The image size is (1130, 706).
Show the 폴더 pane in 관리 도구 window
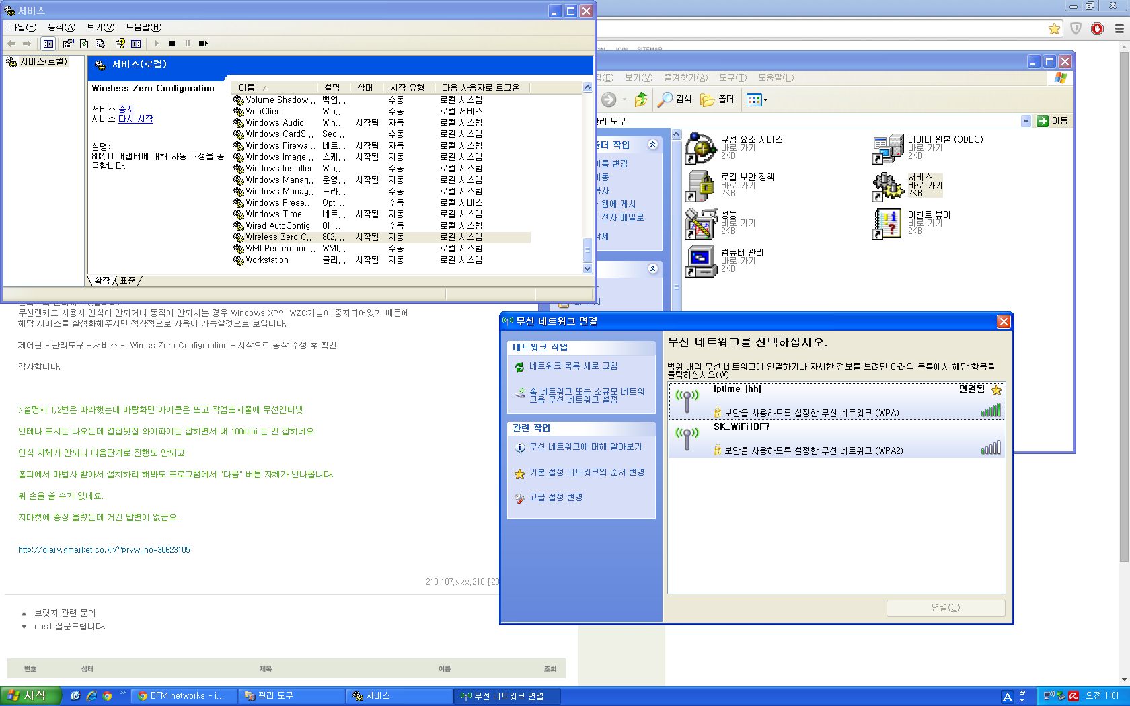pyautogui.click(x=717, y=100)
